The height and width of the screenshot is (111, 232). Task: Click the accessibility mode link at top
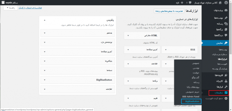(30, 8)
